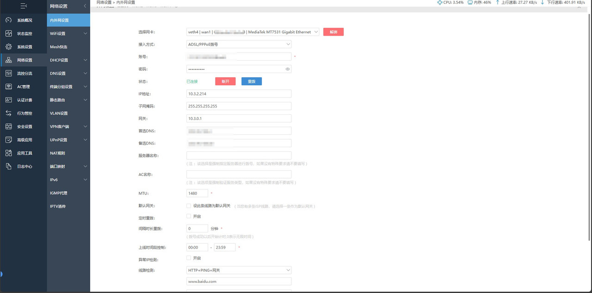Screen dimensions: 592x293
Task: Click the 解绑 unbind button
Action: coord(333,32)
